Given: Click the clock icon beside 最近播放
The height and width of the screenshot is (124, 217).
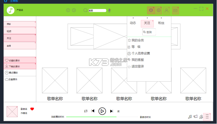Looking at the screenshot, I should (7, 73).
